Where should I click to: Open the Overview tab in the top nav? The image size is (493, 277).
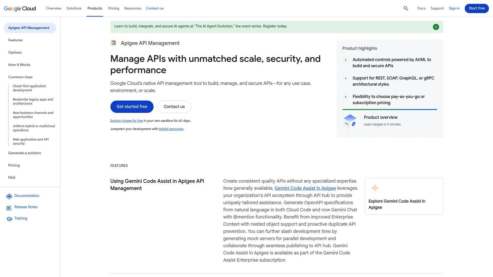tap(54, 8)
